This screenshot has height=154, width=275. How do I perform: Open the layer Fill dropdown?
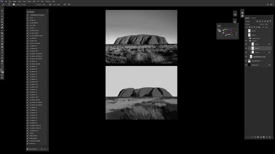(270, 27)
